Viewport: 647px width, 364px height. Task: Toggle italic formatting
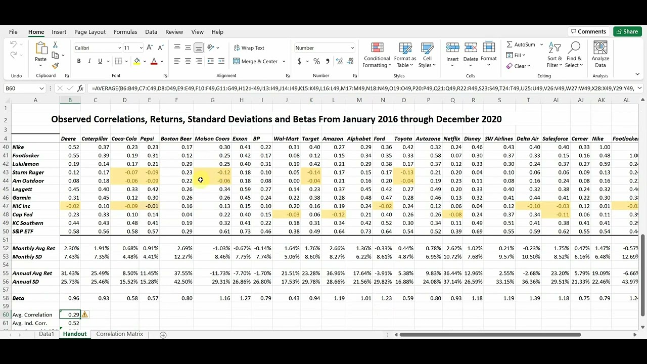coord(89,61)
